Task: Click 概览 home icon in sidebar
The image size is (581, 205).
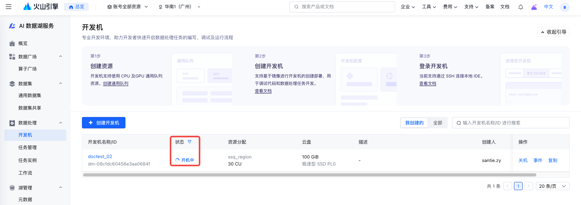Action: click(12, 43)
